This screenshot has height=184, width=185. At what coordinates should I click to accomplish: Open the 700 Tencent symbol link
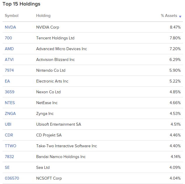(8, 38)
